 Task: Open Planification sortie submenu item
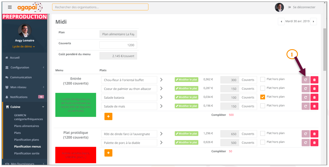click(27, 153)
